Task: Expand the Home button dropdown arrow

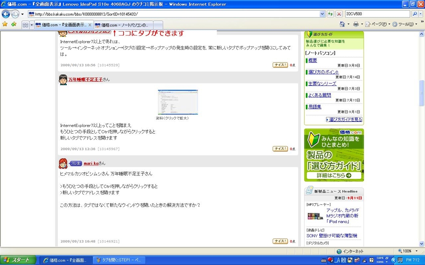Action: (349, 24)
